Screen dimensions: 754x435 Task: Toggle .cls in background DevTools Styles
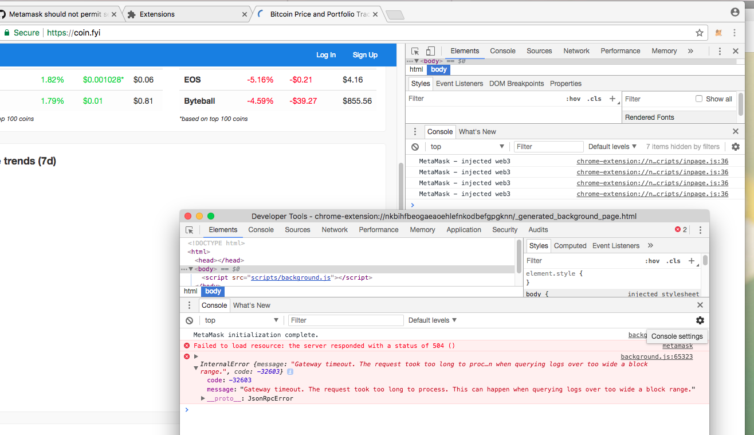coord(674,261)
